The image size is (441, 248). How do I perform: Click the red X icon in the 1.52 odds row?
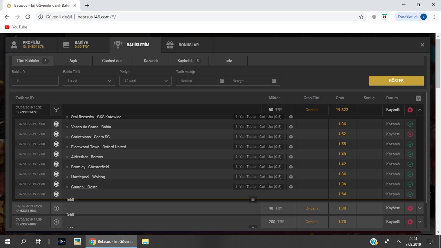pos(410,134)
